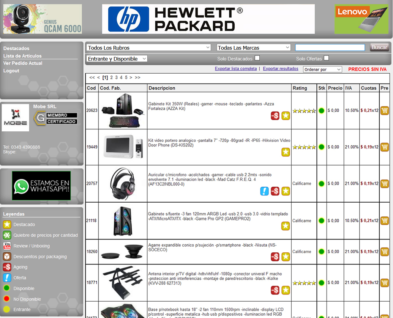Screen dimensions: 393x318
Task: Open the Estamos en WhatsApp banner
Action: 41,186
